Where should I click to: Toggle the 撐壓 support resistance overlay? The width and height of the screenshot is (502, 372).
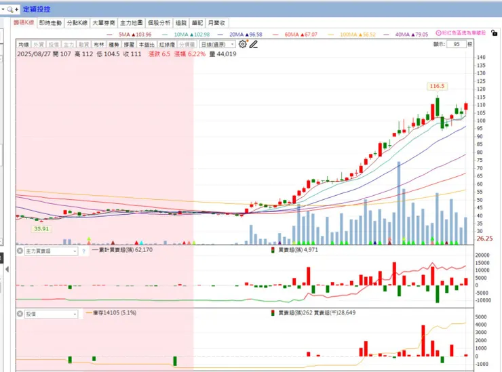pyautogui.click(x=129, y=45)
